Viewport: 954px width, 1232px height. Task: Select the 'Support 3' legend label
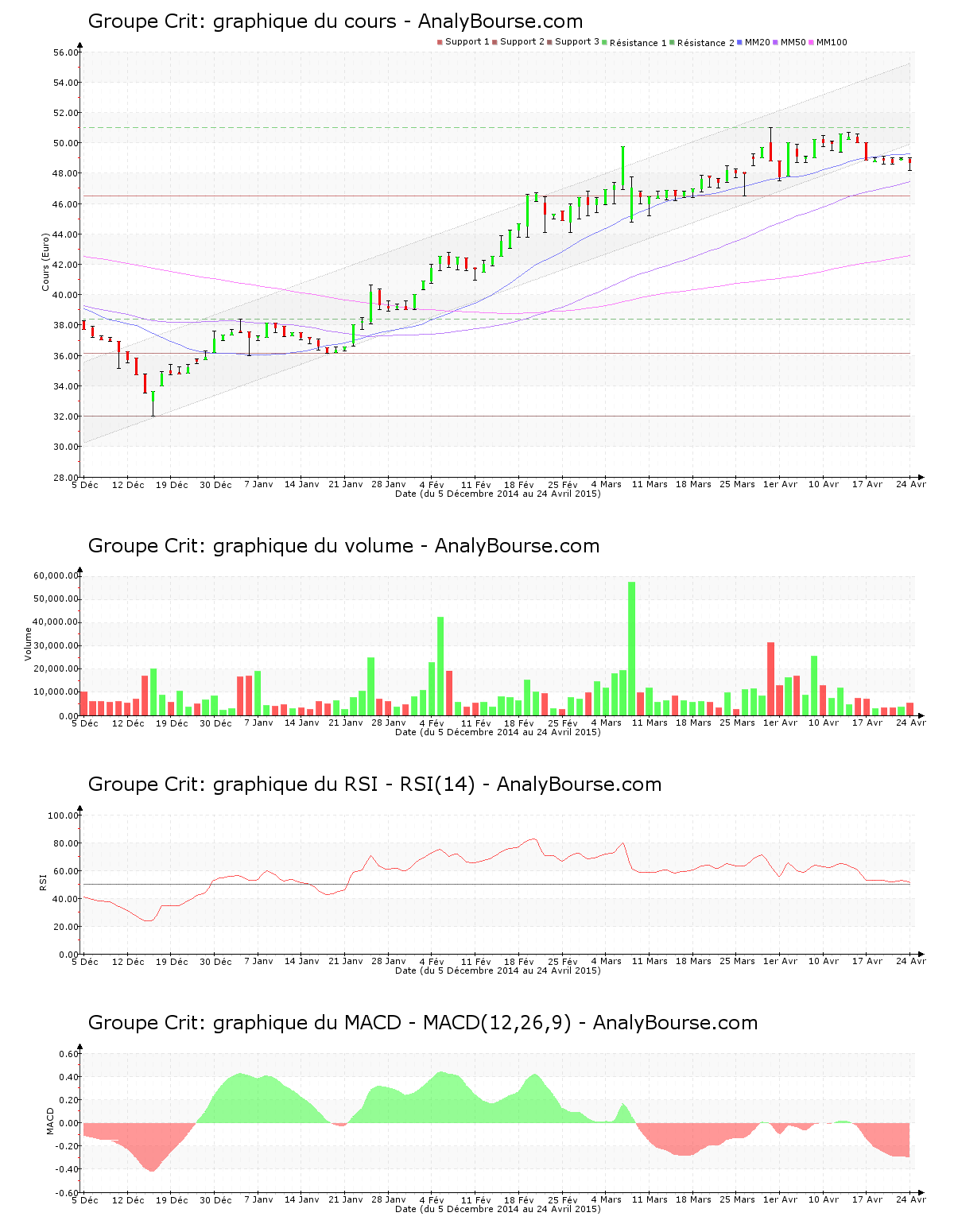coord(577,42)
